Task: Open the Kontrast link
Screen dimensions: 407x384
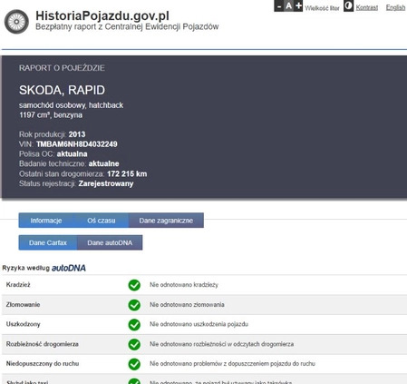Action: point(367,7)
